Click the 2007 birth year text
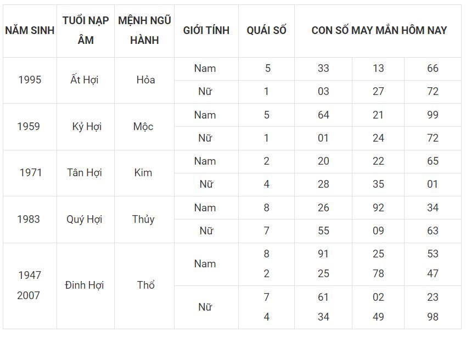Viewport: 466px width, 337px height. 29,296
